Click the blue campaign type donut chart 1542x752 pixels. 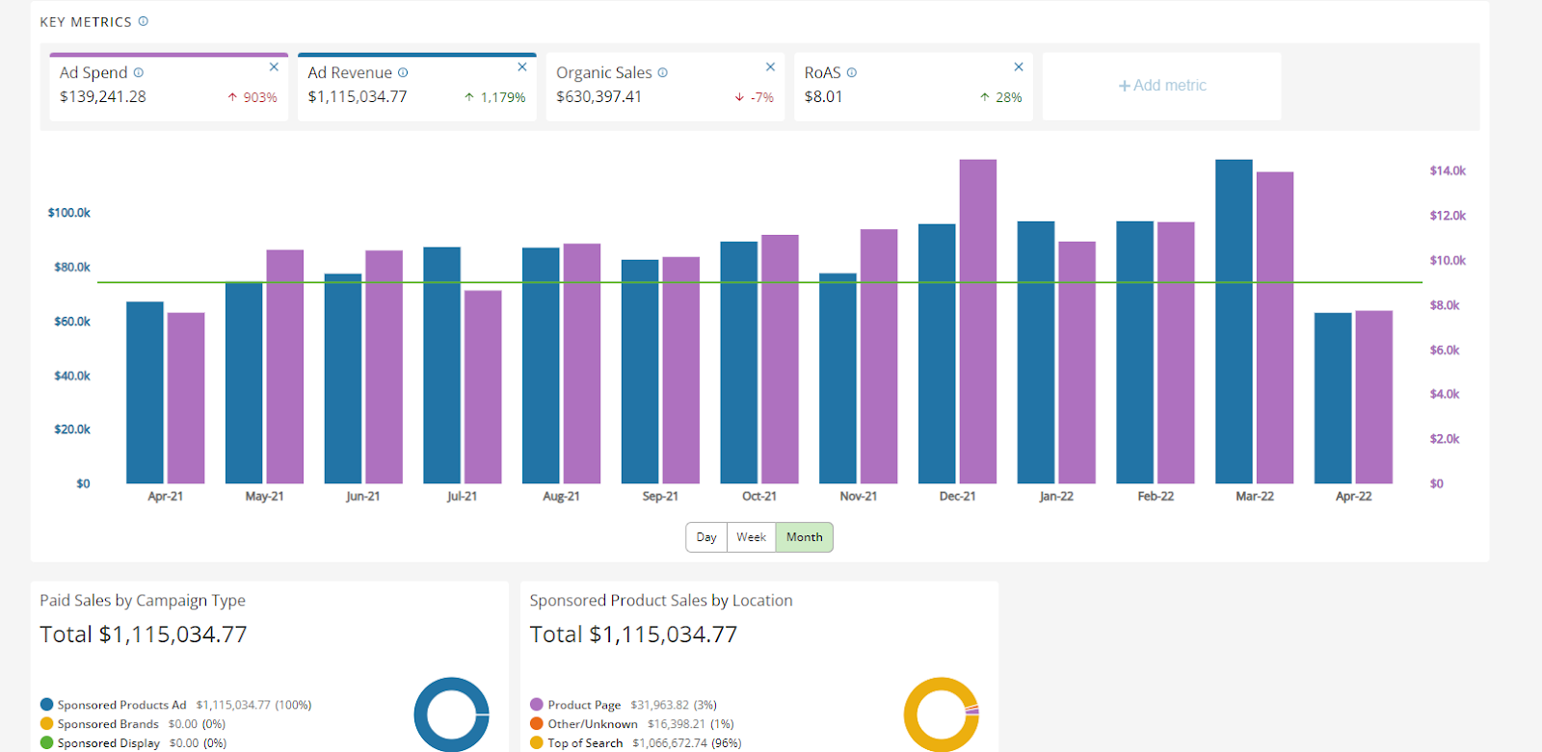[x=452, y=714]
